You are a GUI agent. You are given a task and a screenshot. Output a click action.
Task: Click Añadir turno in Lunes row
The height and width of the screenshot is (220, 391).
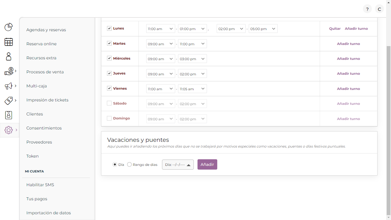point(356,29)
